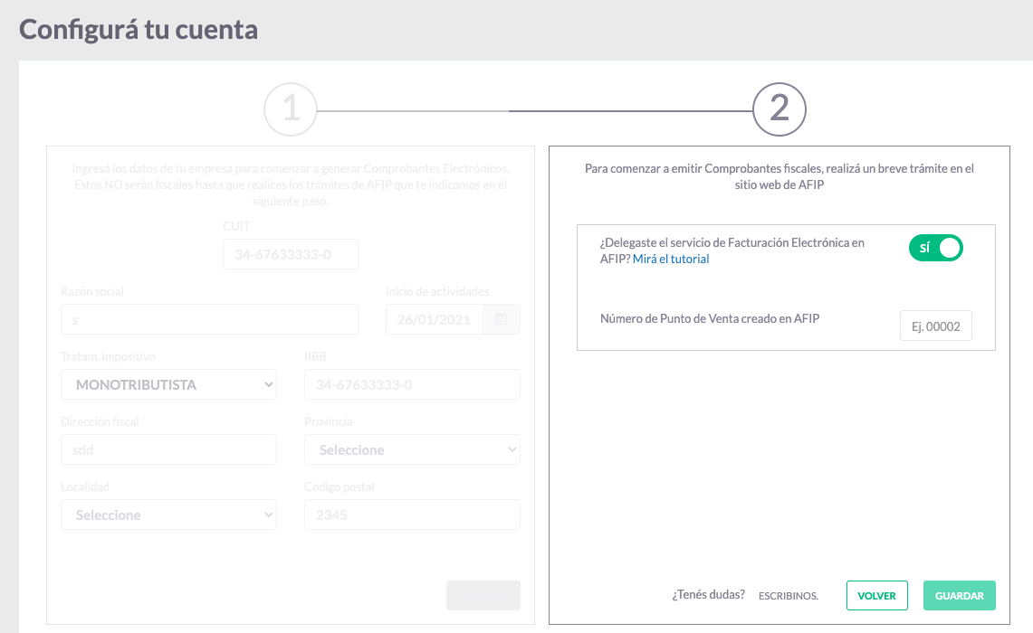Click the ESCRIBINOS contact link

click(x=788, y=596)
